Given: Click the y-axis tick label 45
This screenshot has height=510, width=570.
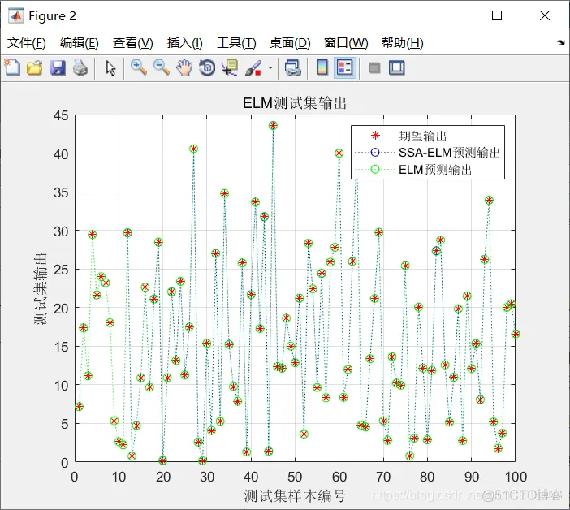Looking at the screenshot, I should tap(61, 115).
